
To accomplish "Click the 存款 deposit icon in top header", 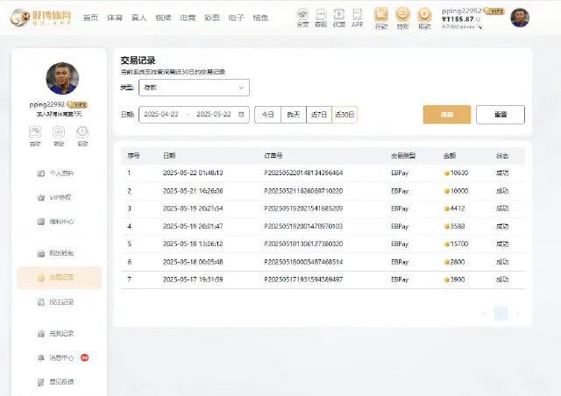I will coord(380,16).
